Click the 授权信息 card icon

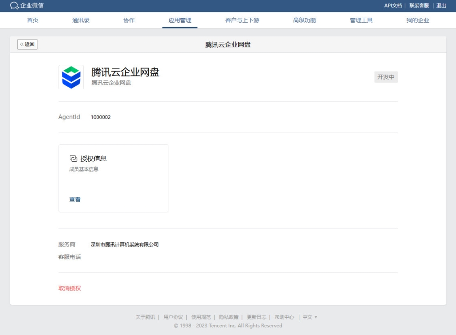point(73,158)
